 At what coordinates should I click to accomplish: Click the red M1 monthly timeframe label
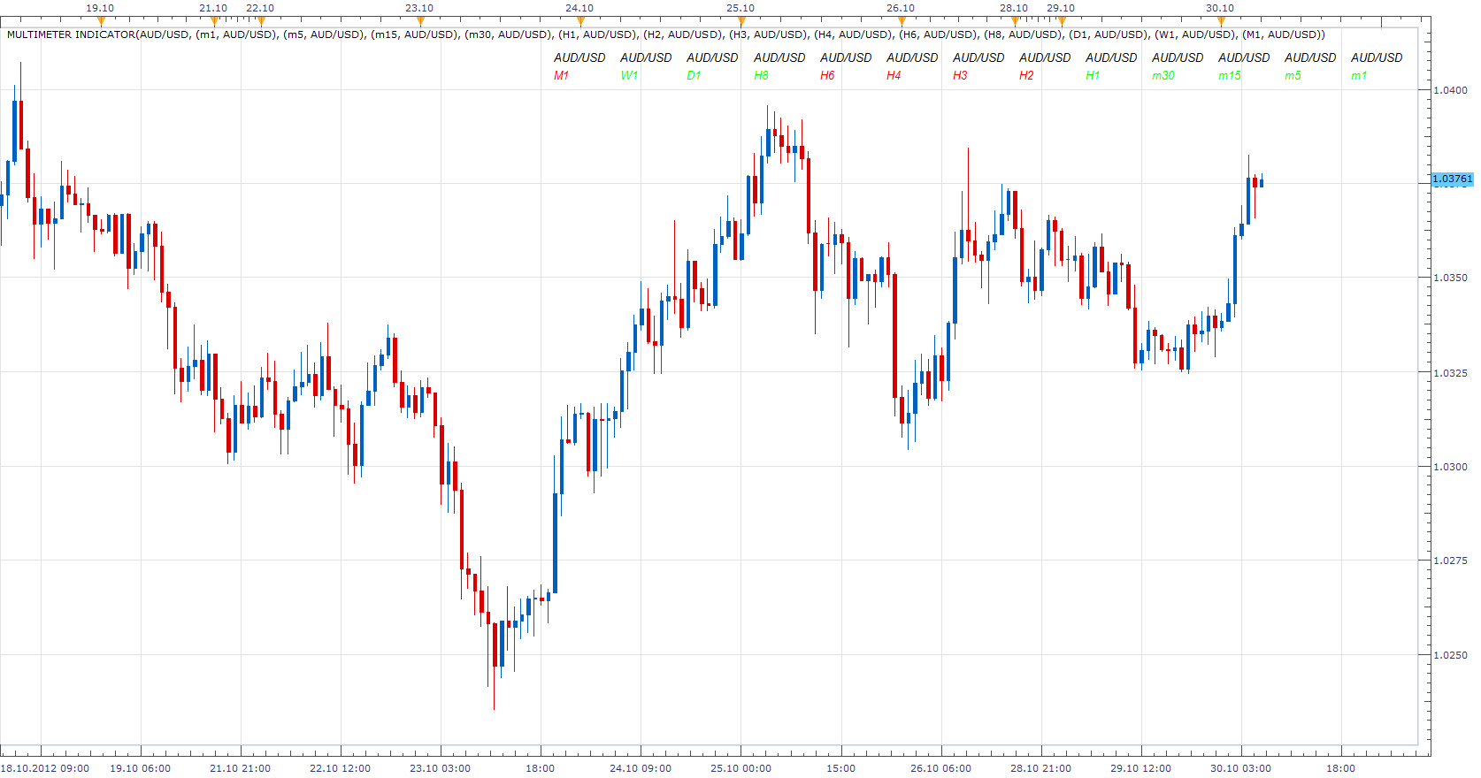(562, 75)
